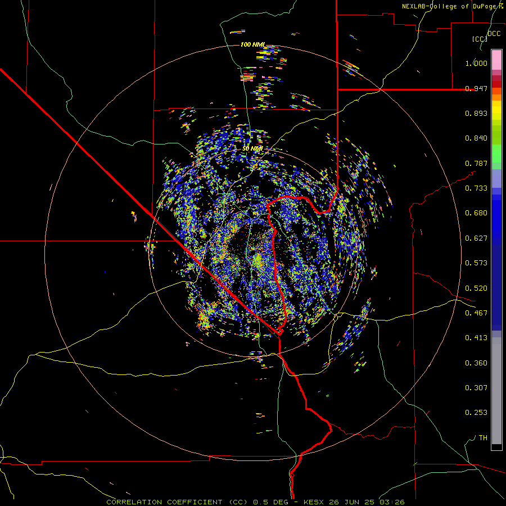
Task: Click the "26 JUN 25" date in caption
Action: [x=352, y=502]
